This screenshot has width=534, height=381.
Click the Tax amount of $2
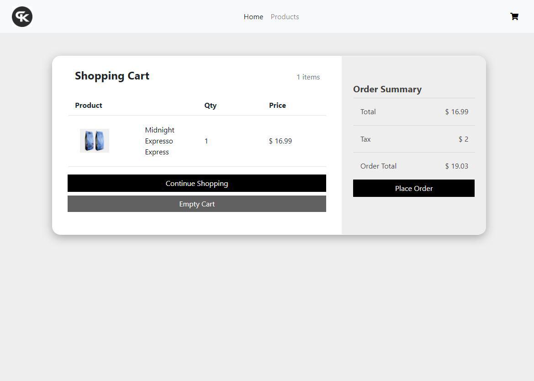click(x=463, y=139)
